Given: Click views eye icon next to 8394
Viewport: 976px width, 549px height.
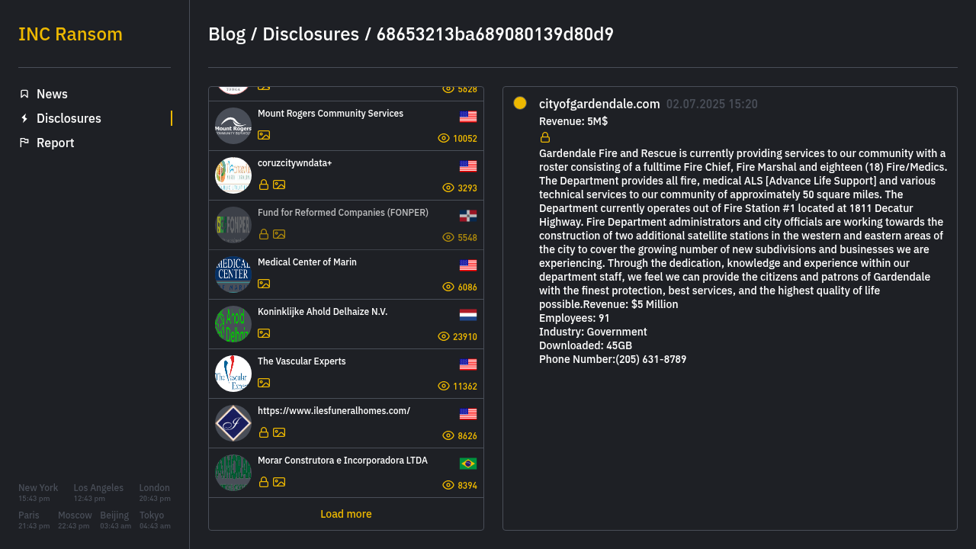Looking at the screenshot, I should 448,485.
